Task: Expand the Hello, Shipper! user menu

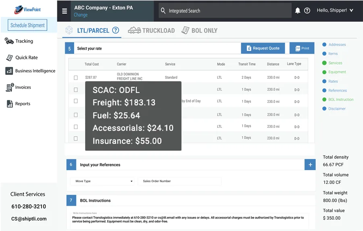Action: (335, 10)
